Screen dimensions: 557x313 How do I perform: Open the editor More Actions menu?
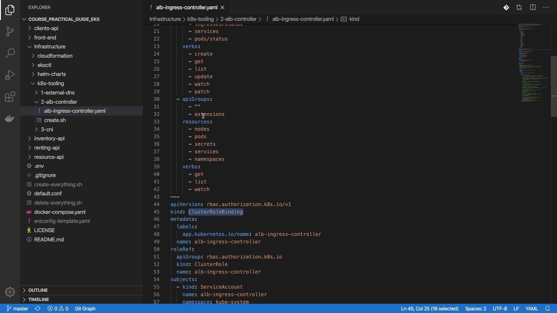546,8
